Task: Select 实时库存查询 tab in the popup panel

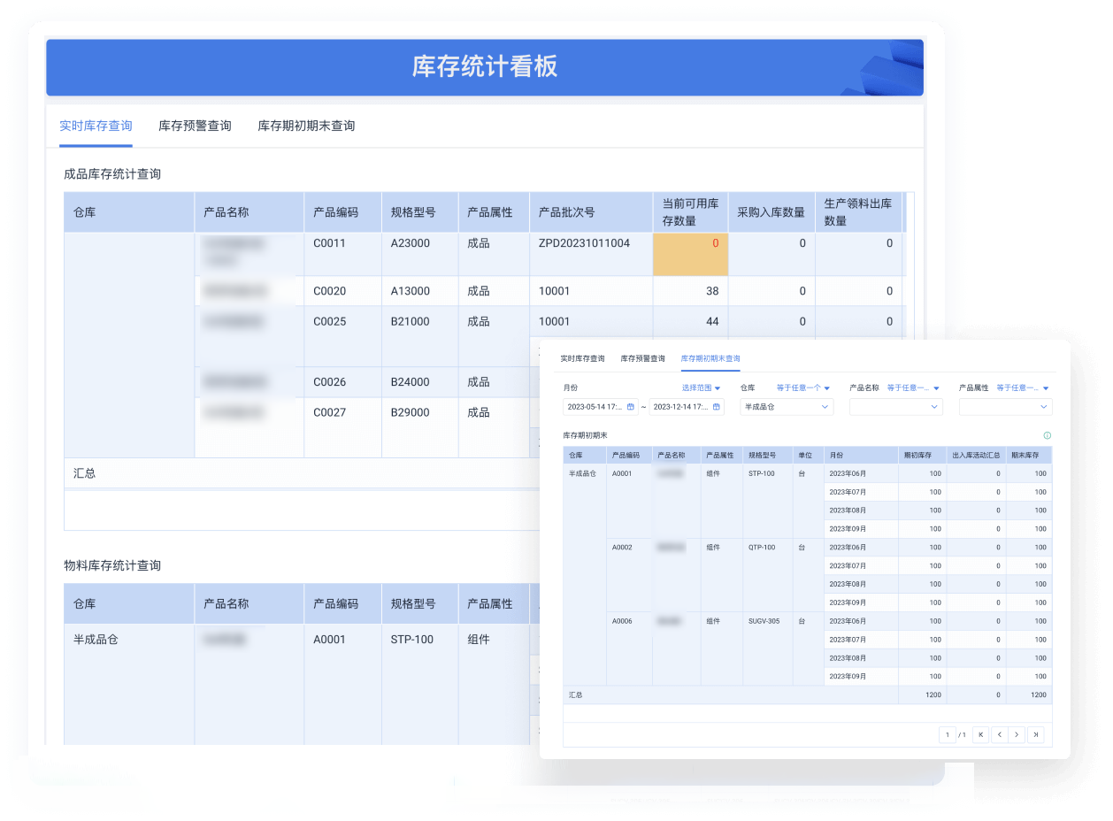Action: point(582,358)
